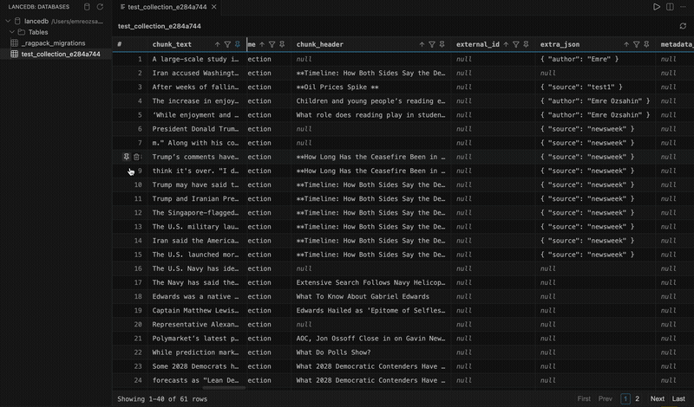Filter the extra_json column
Image resolution: width=694 pixels, height=407 pixels.
[637, 44]
